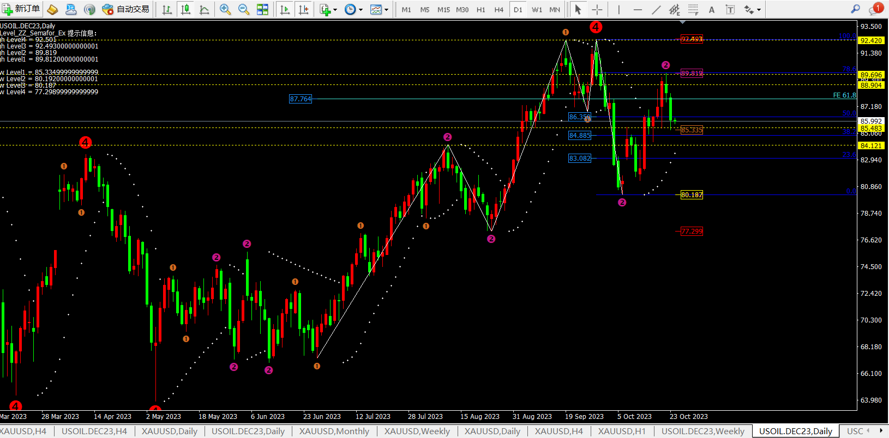Switch to the USOIL.DEC23,Weekly chart tab

tap(703, 431)
